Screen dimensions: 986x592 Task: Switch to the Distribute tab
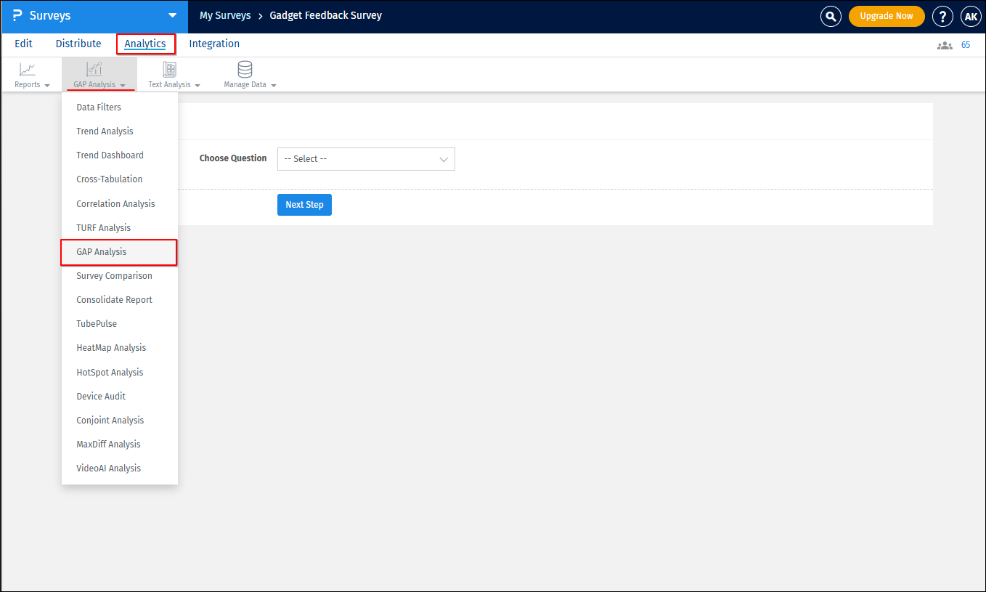click(78, 44)
